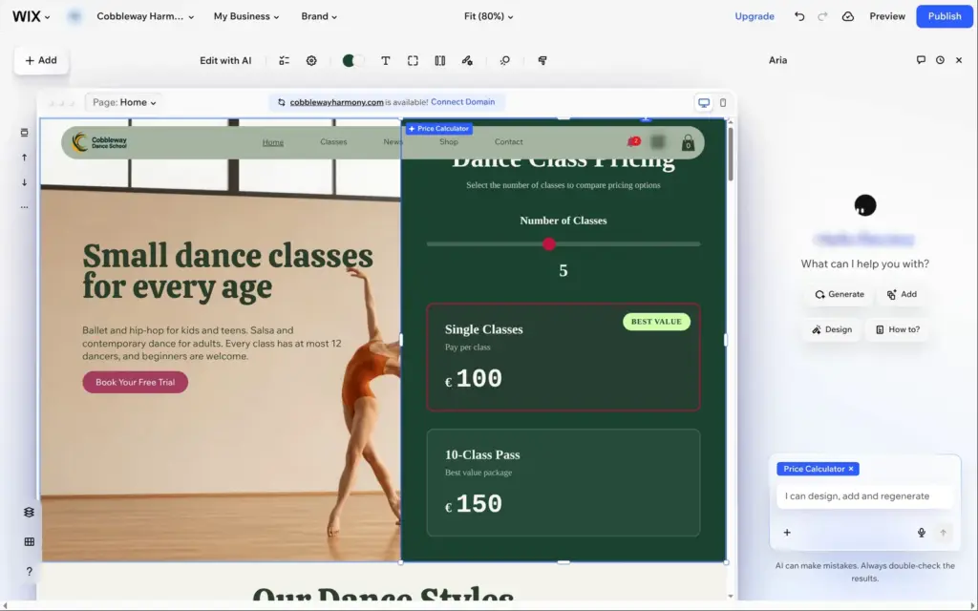The image size is (978, 611).
Task: Click the send arrow in Aria
Action: click(x=943, y=533)
